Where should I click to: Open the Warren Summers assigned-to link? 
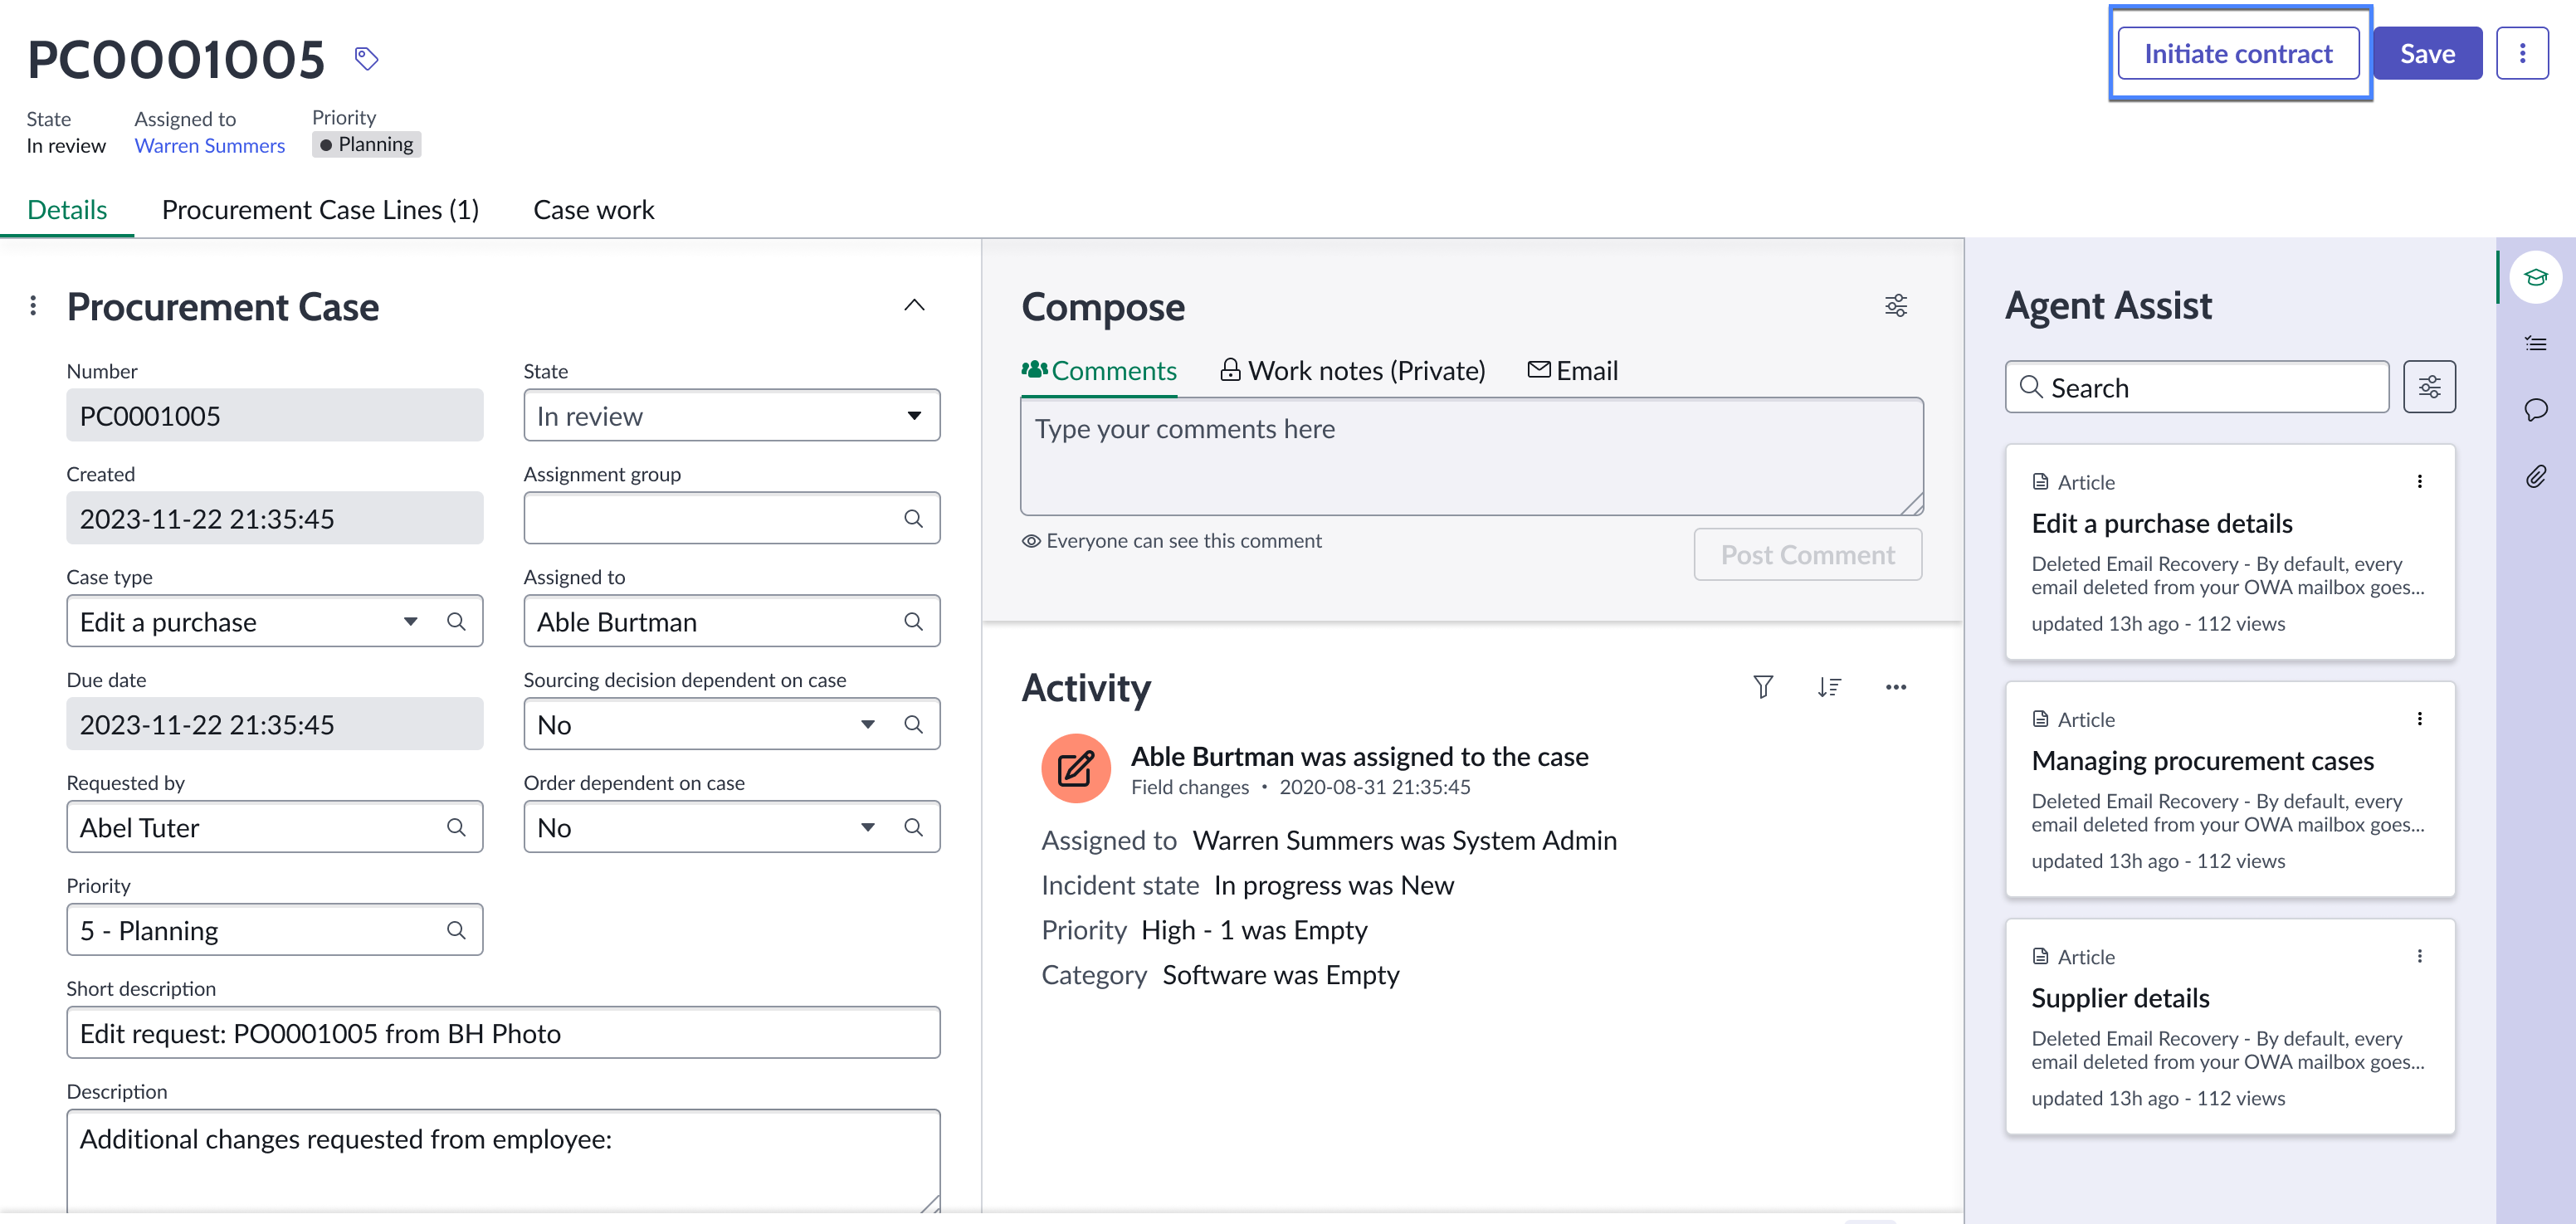(210, 145)
